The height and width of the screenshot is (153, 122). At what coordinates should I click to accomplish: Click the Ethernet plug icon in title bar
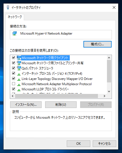coord(8,7)
